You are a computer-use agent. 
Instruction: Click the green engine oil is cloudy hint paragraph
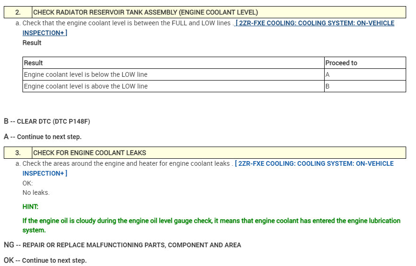(211, 225)
